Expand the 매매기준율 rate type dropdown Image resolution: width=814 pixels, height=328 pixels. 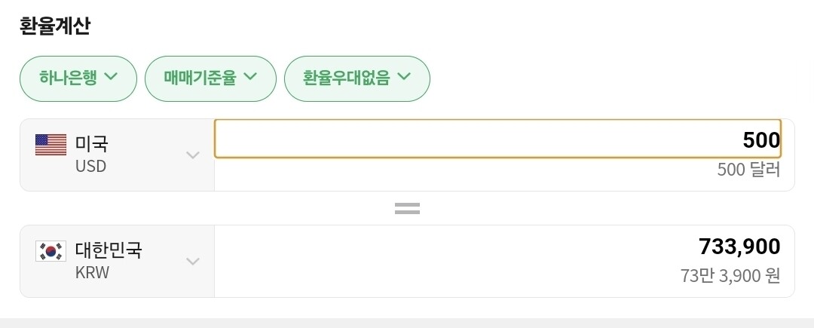[x=210, y=78]
